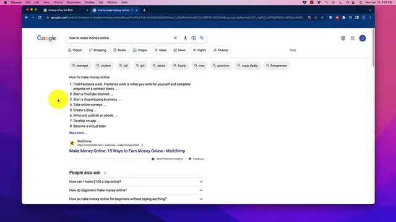
Task: Click the 'More items...' link
Action: click(77, 133)
